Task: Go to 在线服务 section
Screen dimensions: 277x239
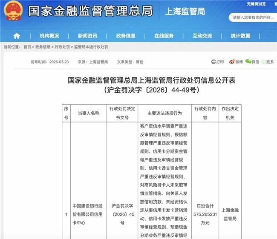Action: 164,36
